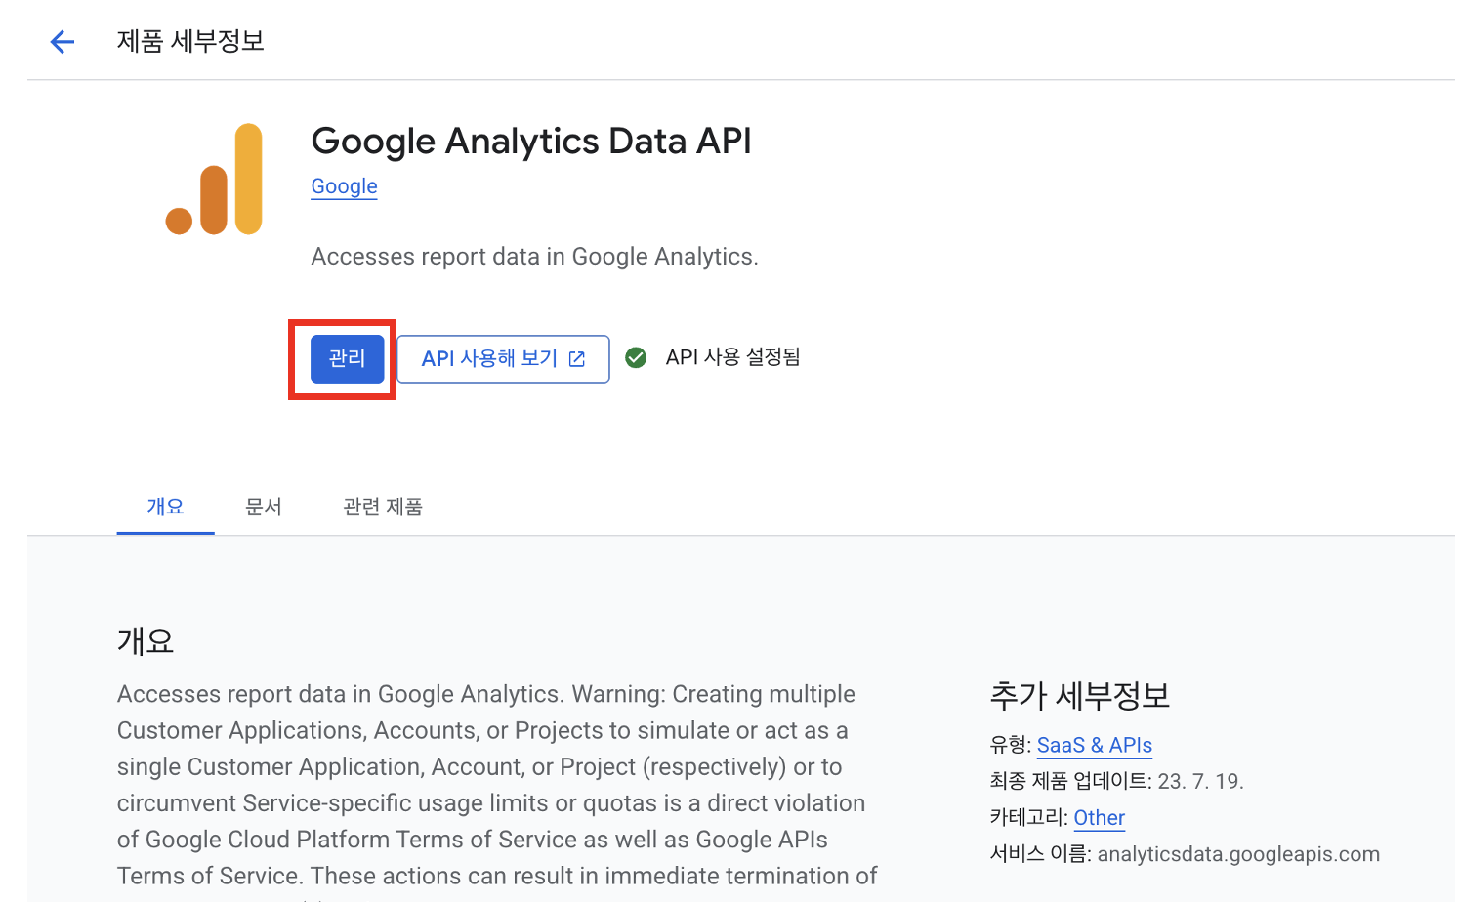Click the 개요 section heading
Screen dimensions: 1459x902
click(146, 641)
